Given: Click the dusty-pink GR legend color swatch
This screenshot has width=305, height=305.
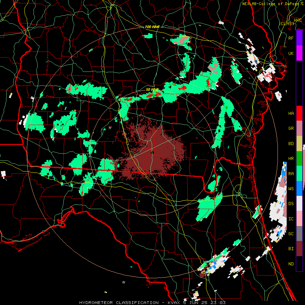Looking at the screenshot, I should pos(299,128).
